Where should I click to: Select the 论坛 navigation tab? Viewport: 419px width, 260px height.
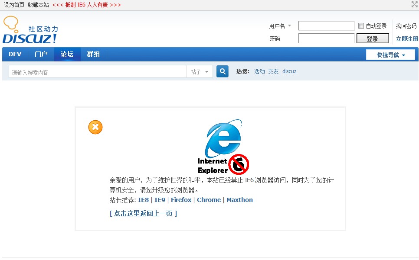pyautogui.click(x=67, y=55)
